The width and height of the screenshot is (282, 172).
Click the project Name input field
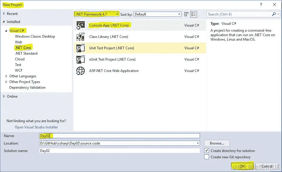pos(119,136)
